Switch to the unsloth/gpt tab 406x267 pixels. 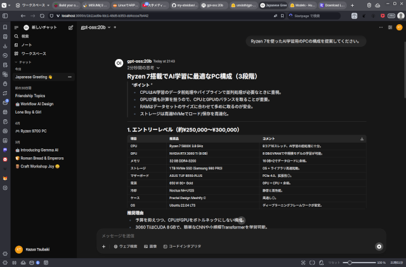(244, 5)
